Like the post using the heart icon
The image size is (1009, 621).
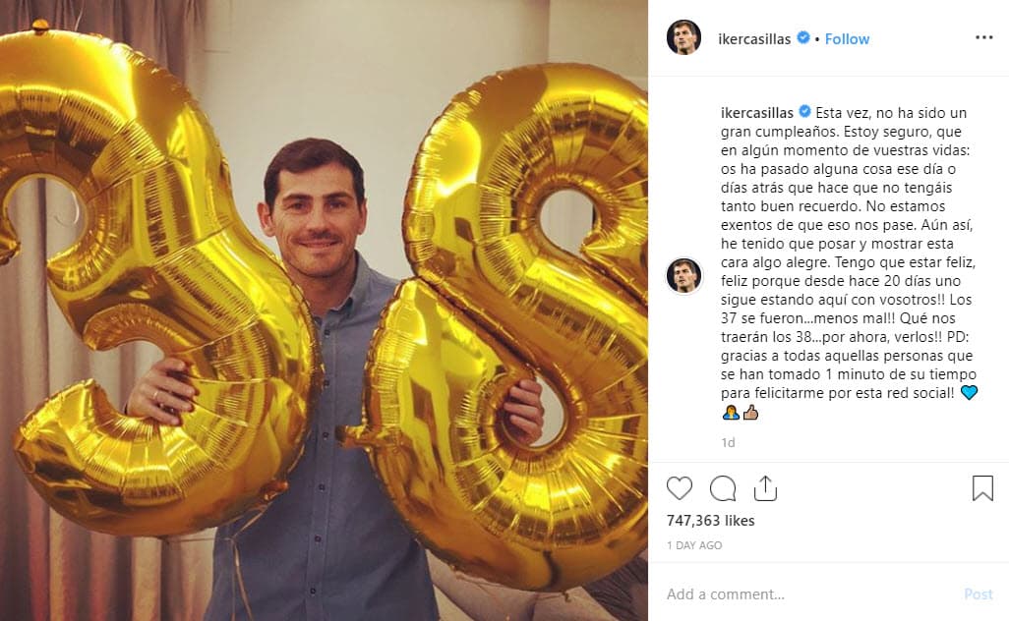[681, 487]
